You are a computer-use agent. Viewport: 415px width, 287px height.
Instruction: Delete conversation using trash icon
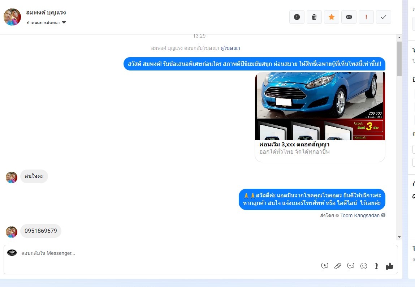314,17
